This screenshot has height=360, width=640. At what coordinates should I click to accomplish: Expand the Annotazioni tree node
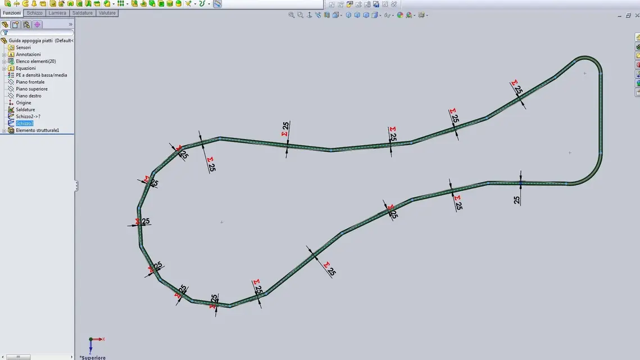pyautogui.click(x=4, y=55)
